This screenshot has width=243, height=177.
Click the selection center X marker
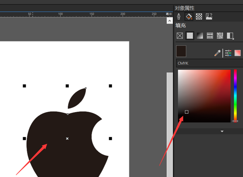pyautogui.click(x=67, y=138)
